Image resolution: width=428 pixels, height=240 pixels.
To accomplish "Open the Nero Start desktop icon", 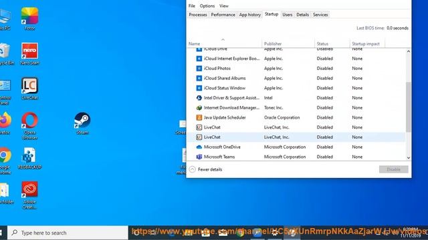I will pos(29,53).
